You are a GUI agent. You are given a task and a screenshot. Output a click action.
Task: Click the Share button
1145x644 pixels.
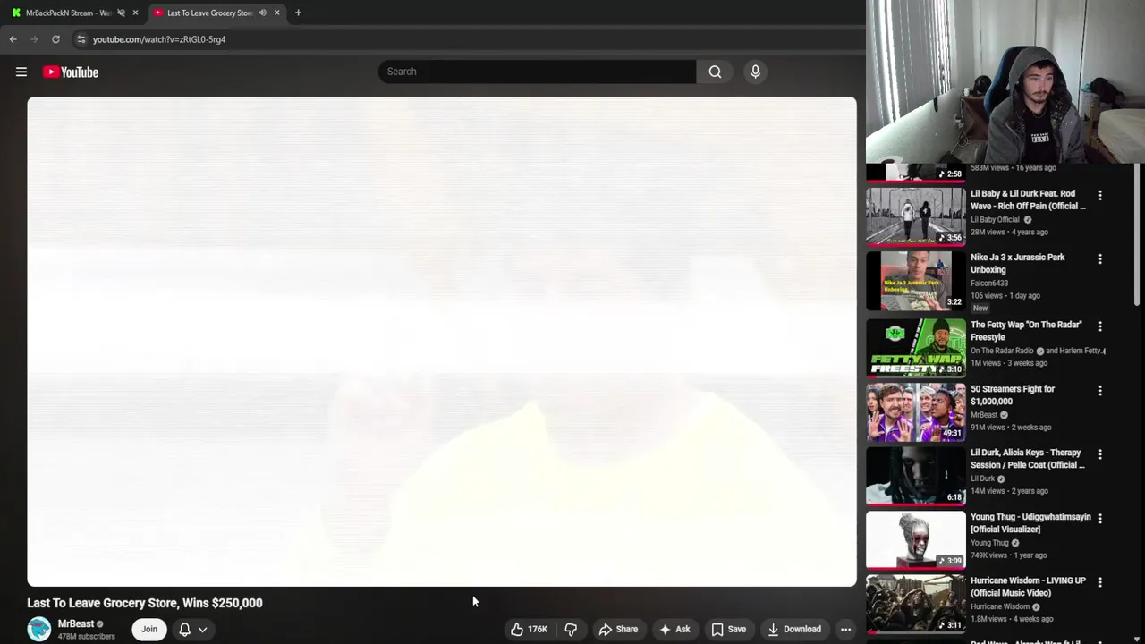[x=618, y=630]
